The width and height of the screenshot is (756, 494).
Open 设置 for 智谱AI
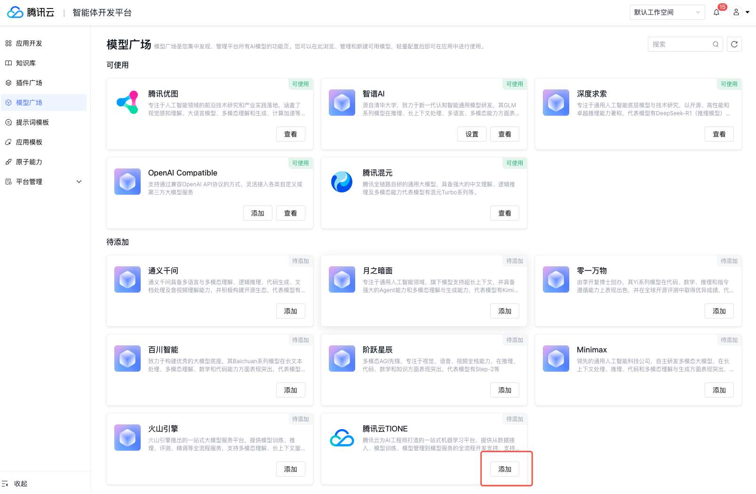point(472,134)
